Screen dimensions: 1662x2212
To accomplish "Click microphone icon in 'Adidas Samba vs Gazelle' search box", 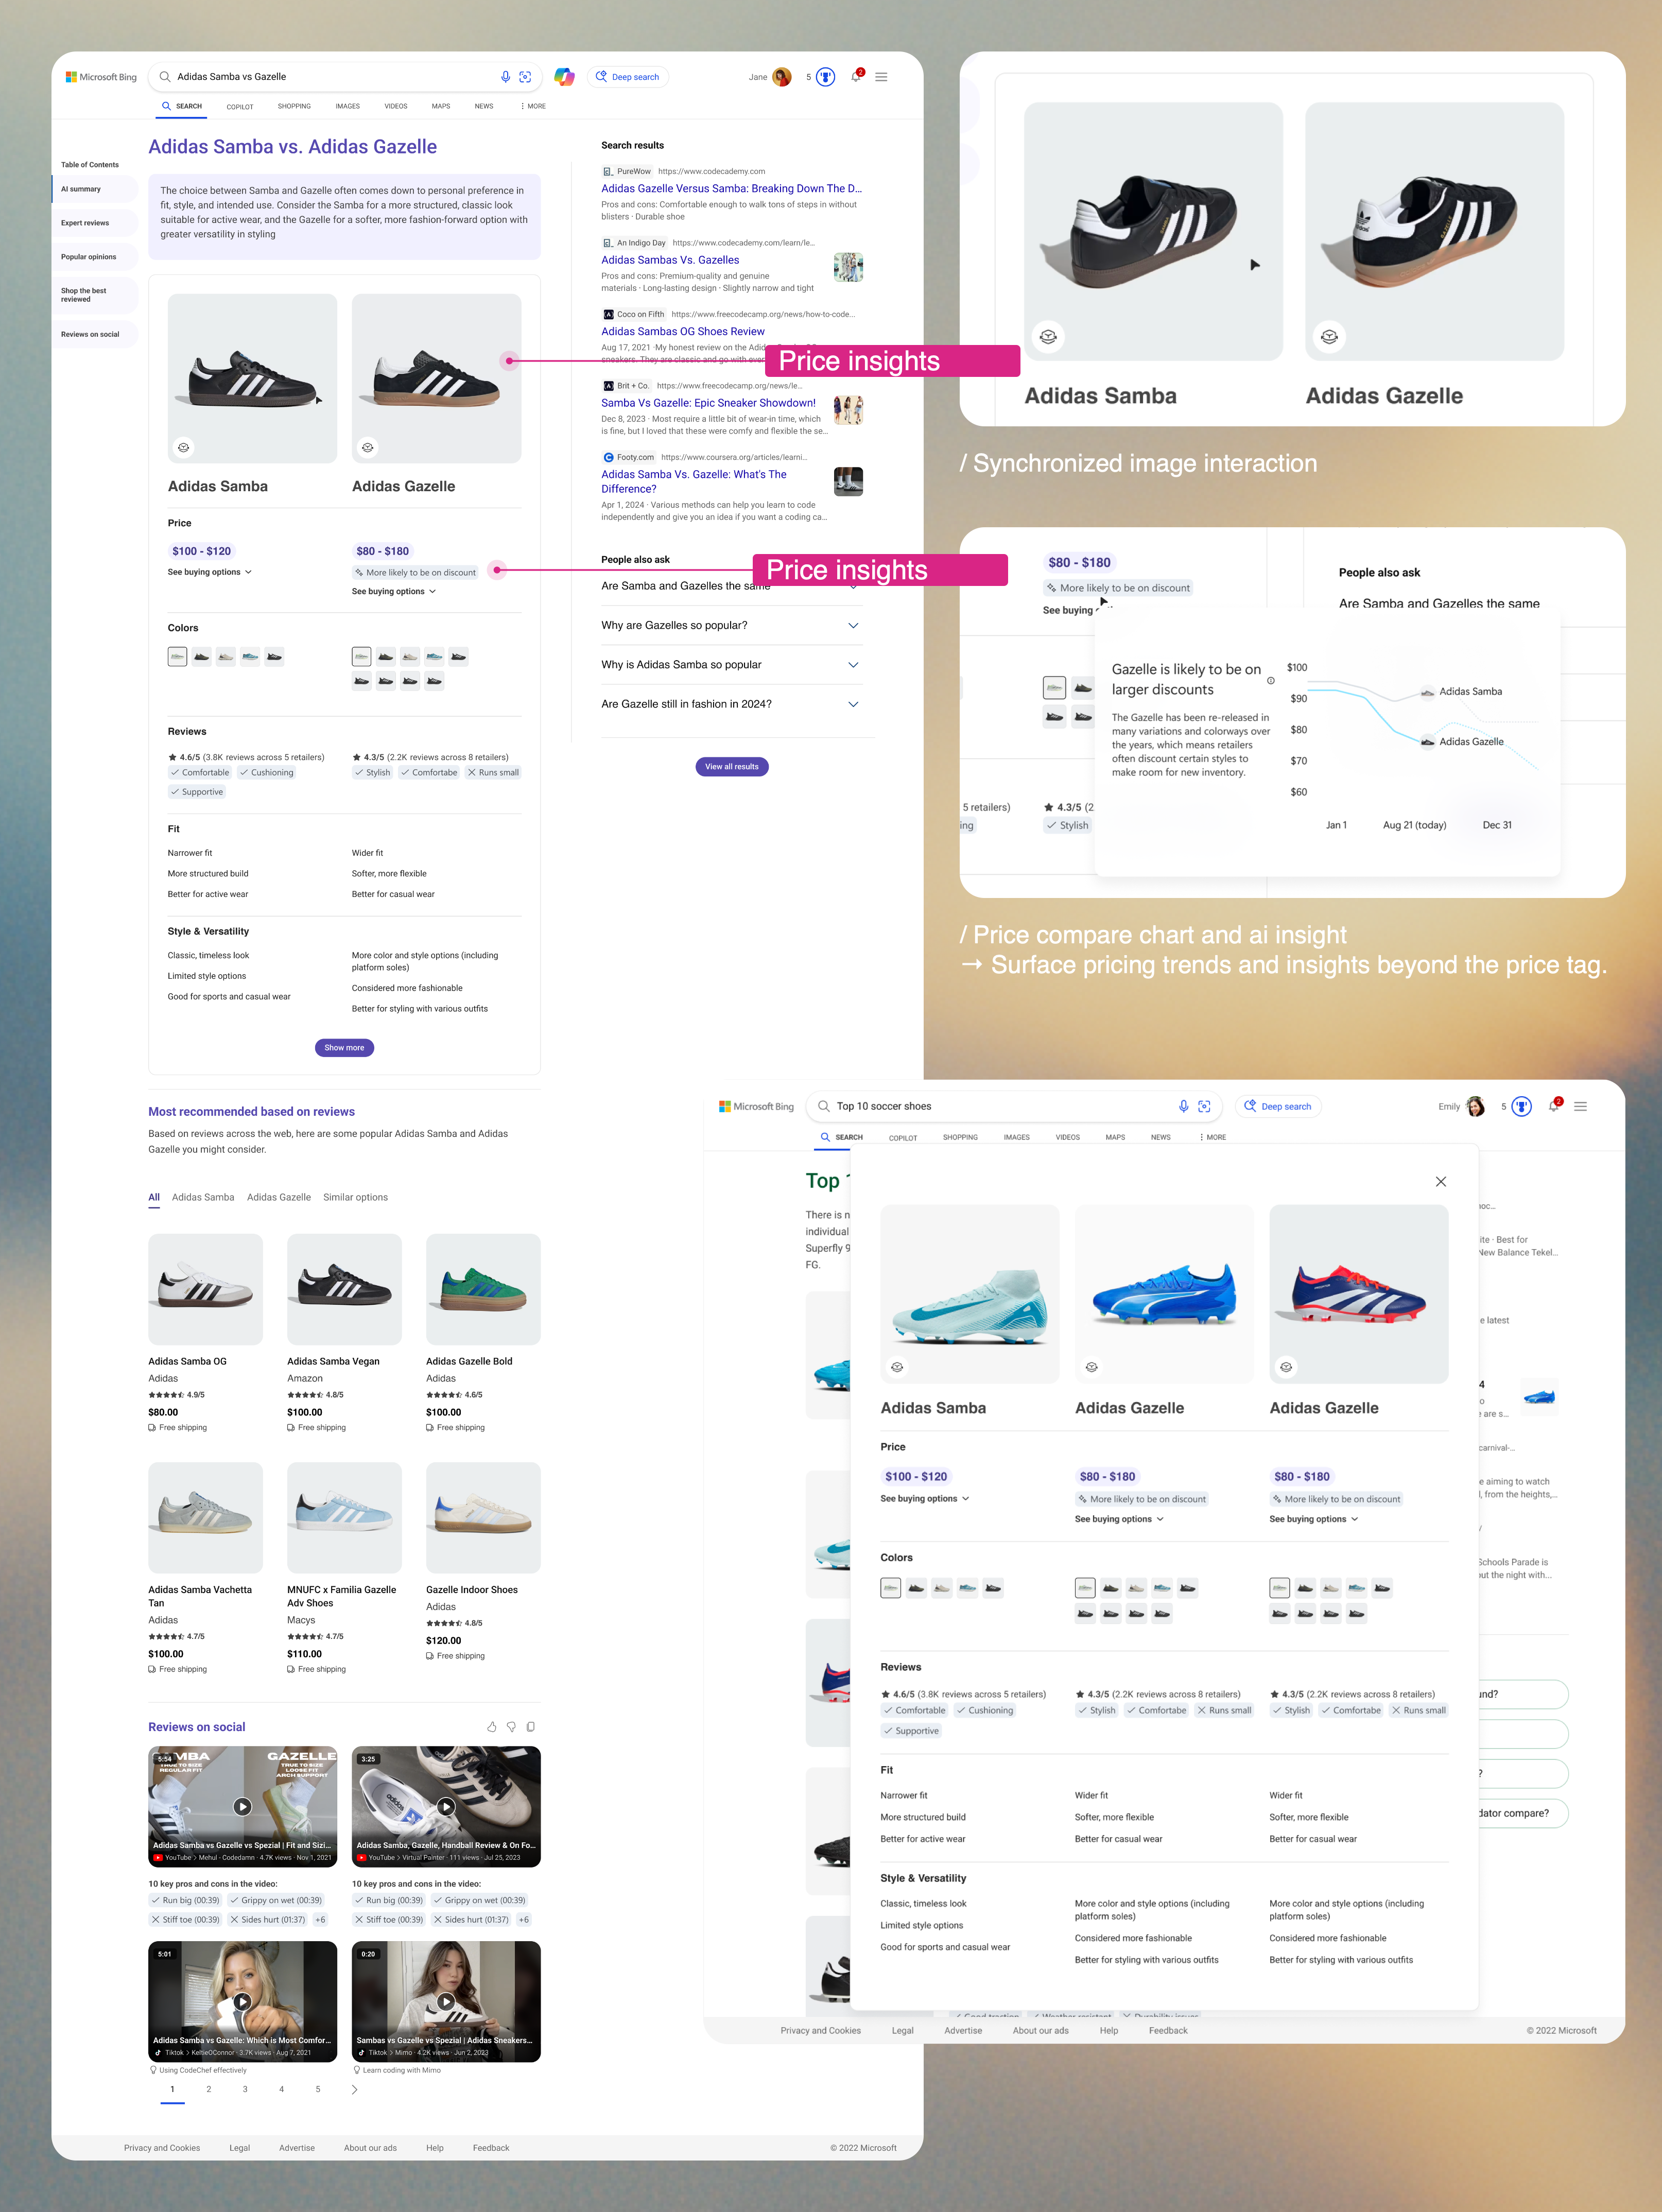I will tap(505, 77).
